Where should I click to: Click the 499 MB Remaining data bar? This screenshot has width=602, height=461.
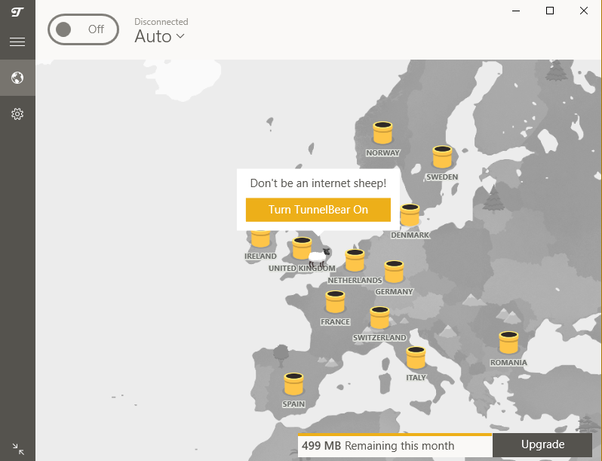(x=395, y=446)
